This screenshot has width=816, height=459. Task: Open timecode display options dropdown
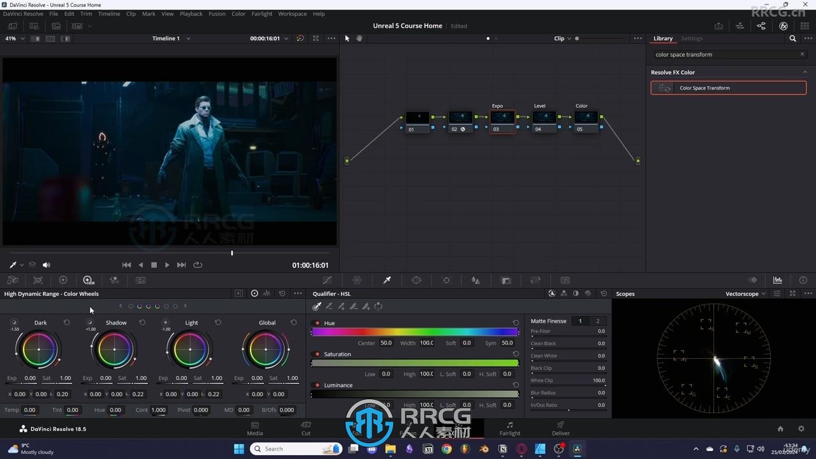[286, 38]
